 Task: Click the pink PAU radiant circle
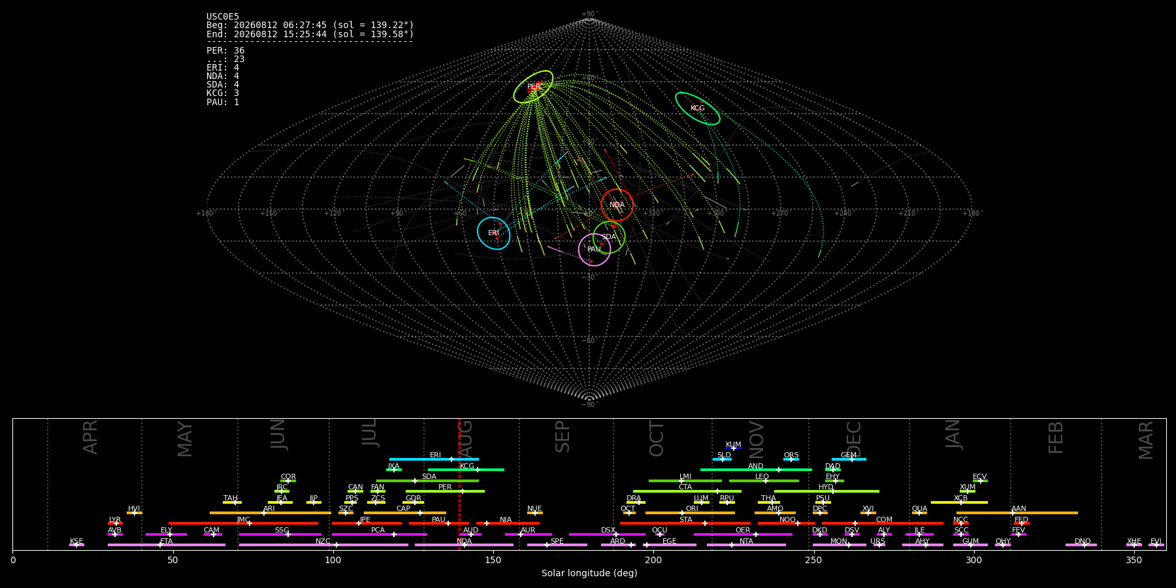pyautogui.click(x=595, y=250)
